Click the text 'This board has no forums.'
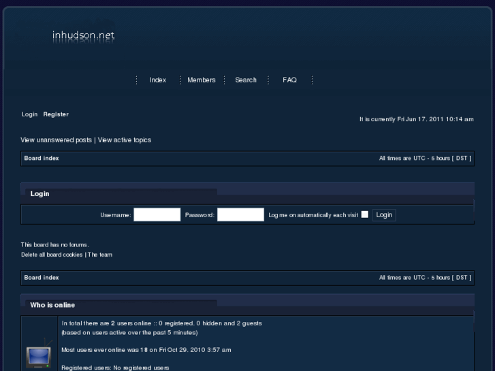This screenshot has height=371, width=495. click(x=55, y=244)
